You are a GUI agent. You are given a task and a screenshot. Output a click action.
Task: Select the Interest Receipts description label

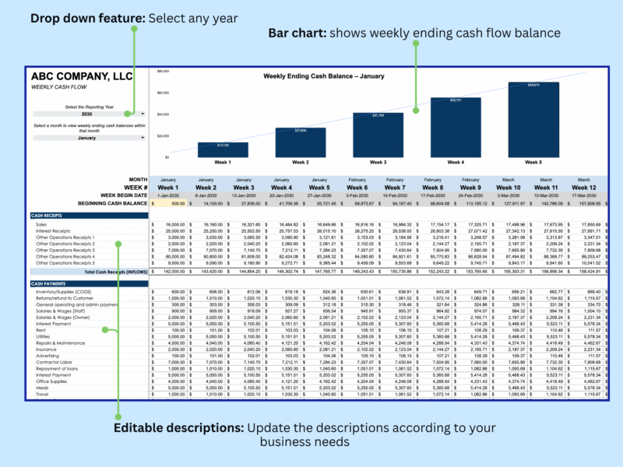click(53, 230)
